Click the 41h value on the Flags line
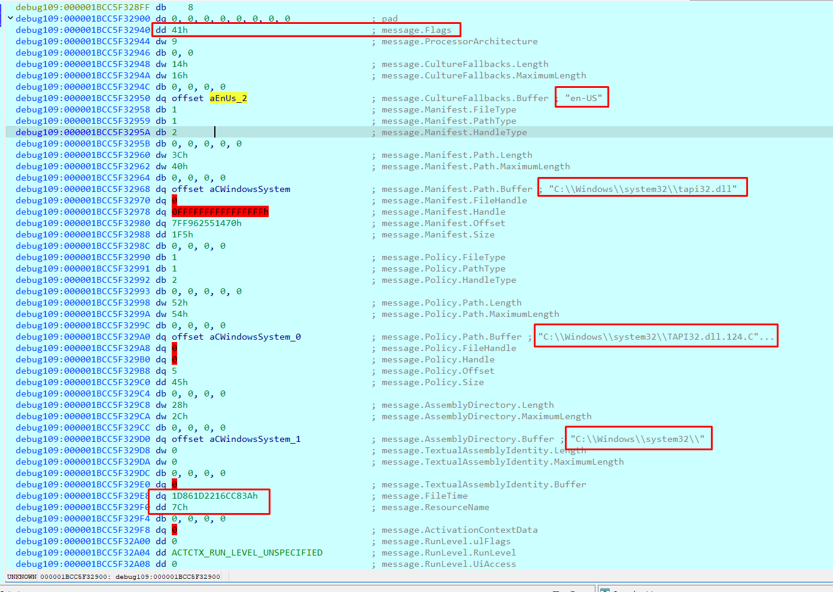The height and width of the screenshot is (592, 833). point(180,30)
